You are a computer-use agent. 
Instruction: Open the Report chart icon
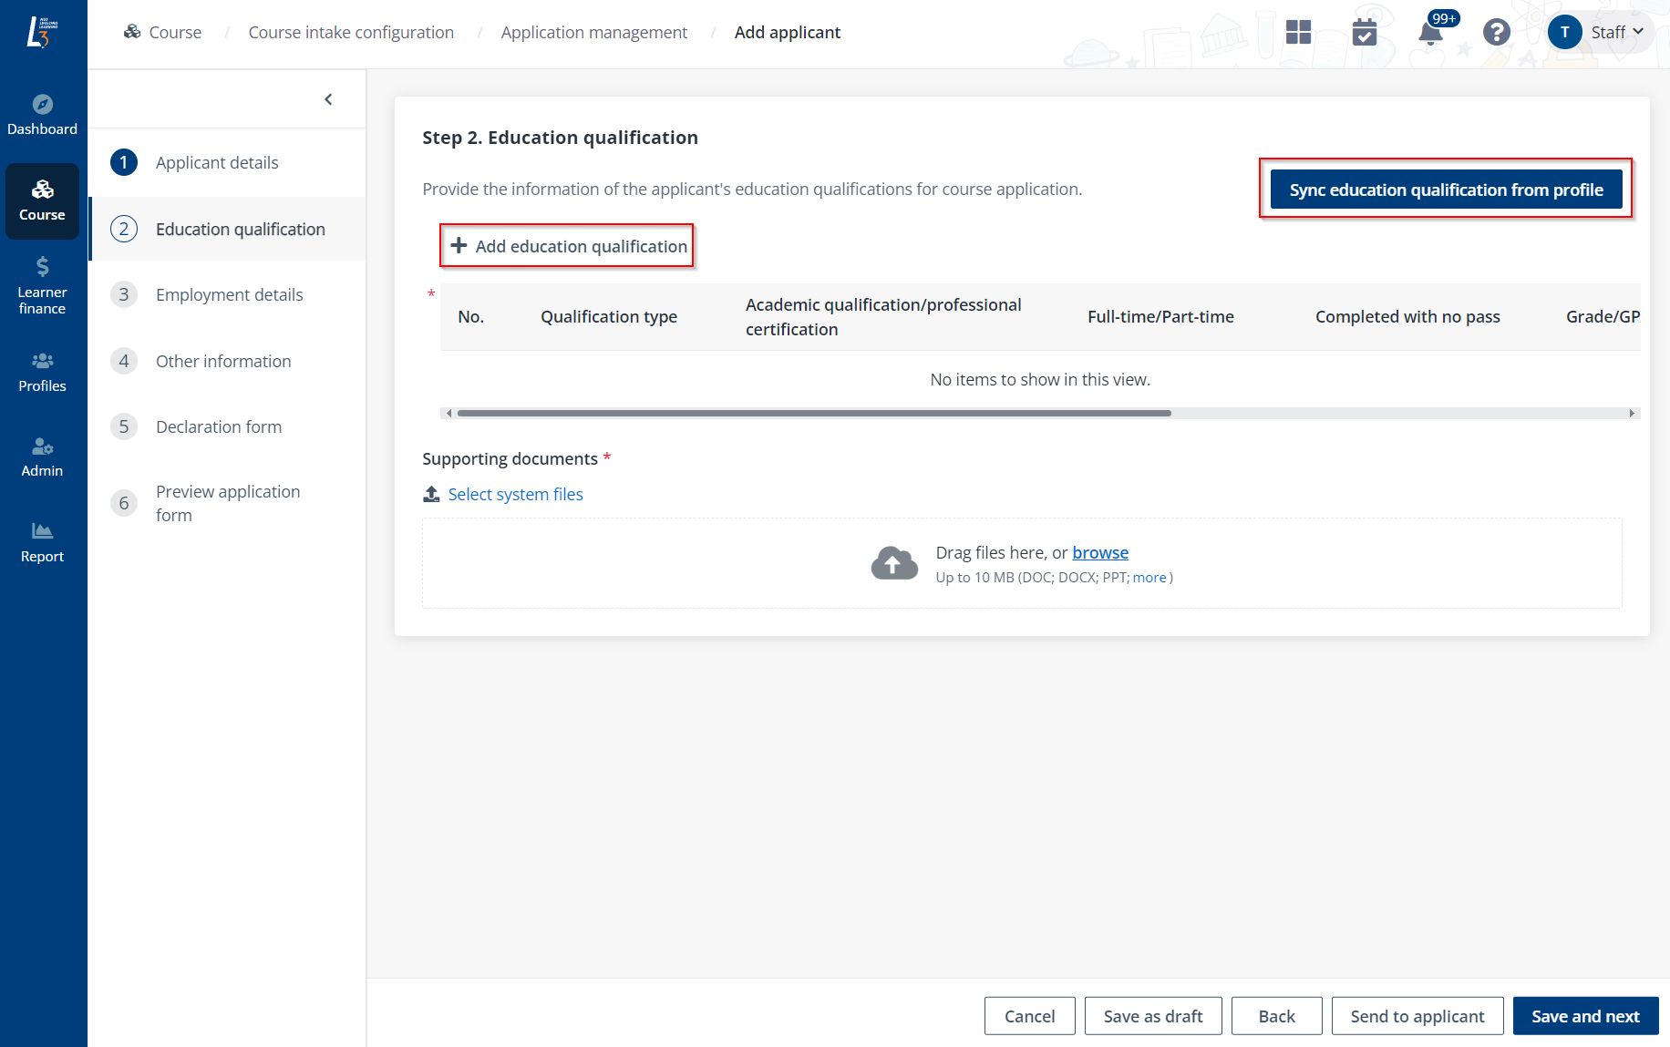pos(42,531)
